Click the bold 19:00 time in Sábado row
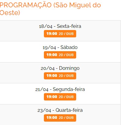 (x=52, y=55)
